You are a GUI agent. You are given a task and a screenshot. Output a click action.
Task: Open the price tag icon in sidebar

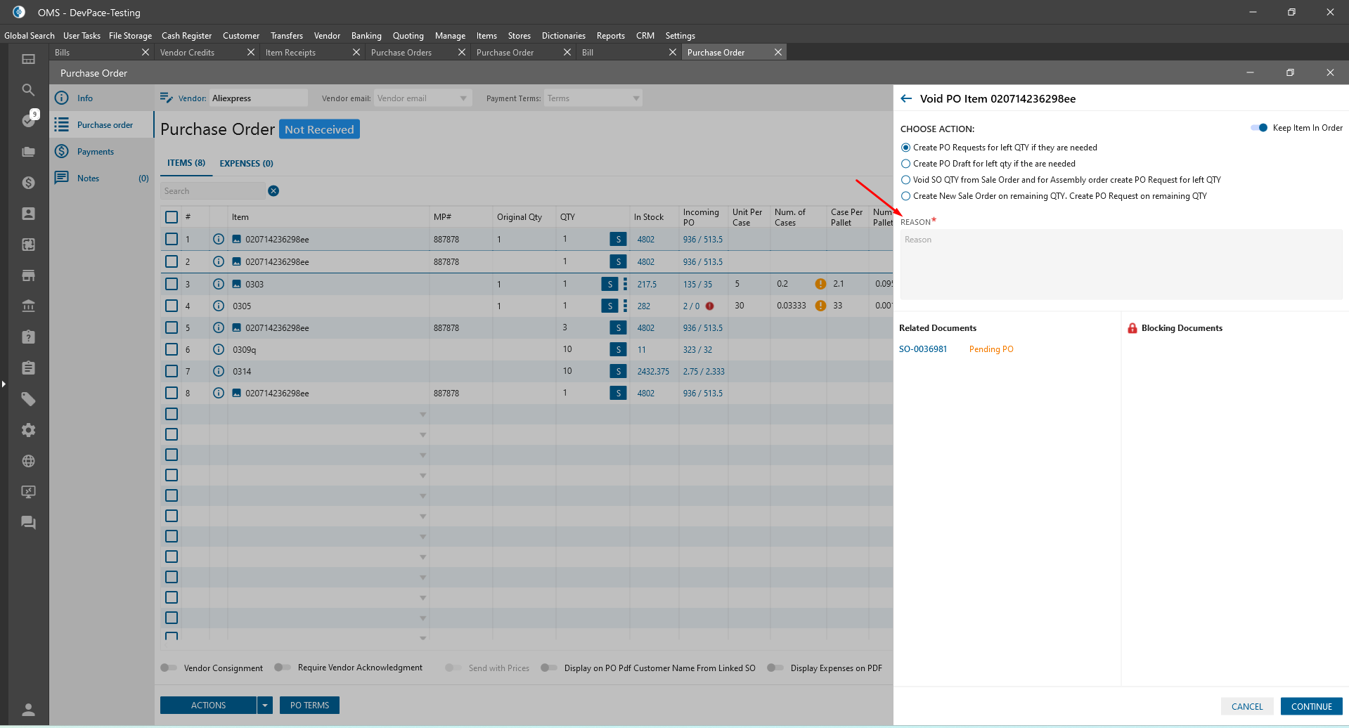(x=28, y=399)
